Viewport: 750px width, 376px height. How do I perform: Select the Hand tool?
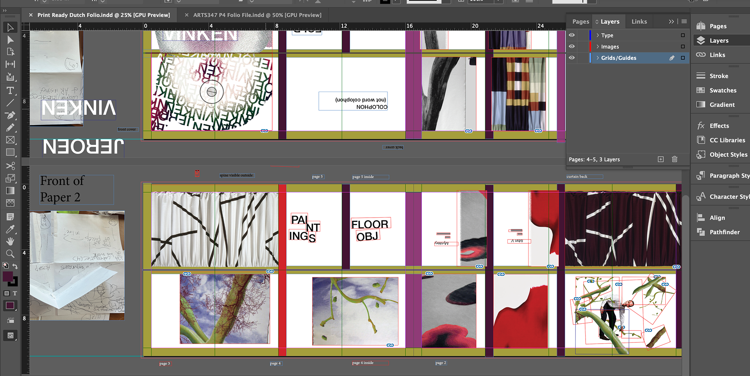point(11,241)
